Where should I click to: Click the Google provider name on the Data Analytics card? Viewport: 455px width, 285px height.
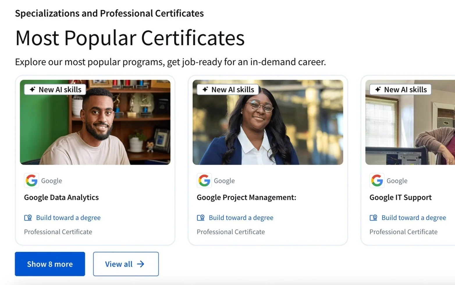[x=52, y=181]
